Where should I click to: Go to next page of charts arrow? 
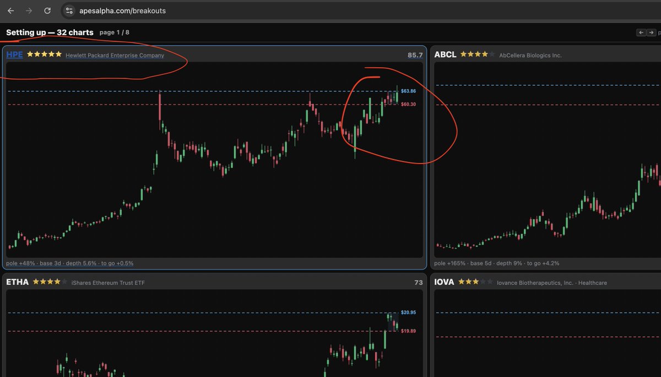[651, 32]
